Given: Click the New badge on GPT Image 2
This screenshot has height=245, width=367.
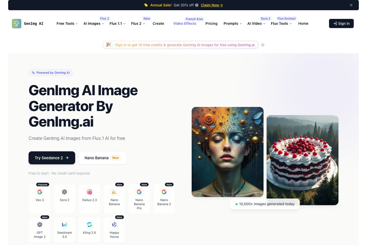Looking at the screenshot, I should click(45, 217).
